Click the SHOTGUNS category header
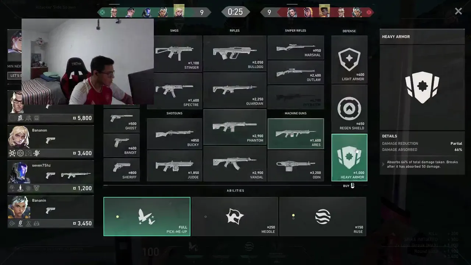This screenshot has width=471, height=265. 174,113
